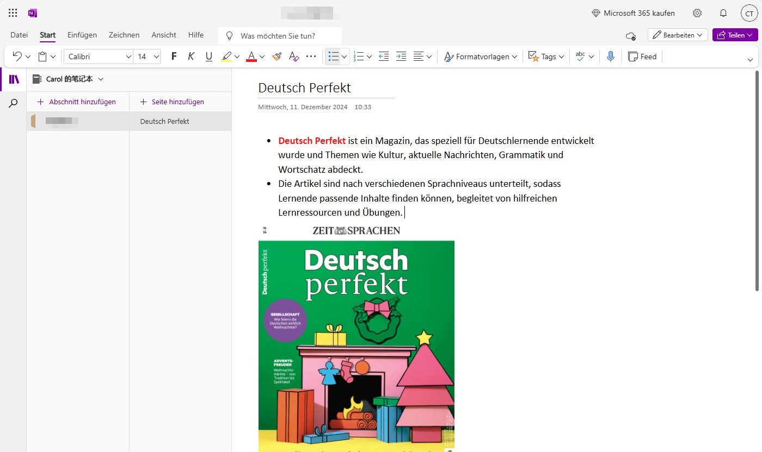This screenshot has height=452, width=762.
Task: Decrease the paragraph indent
Action: click(384, 56)
